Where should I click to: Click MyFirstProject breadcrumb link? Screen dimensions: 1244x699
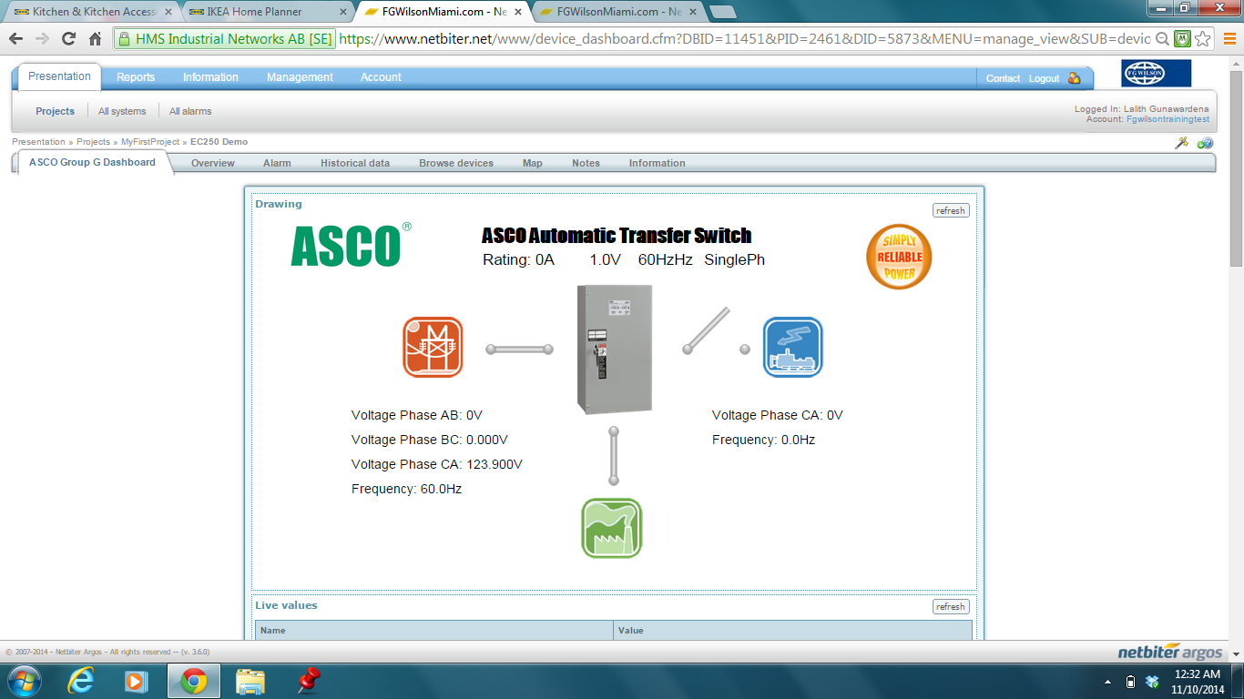[150, 142]
